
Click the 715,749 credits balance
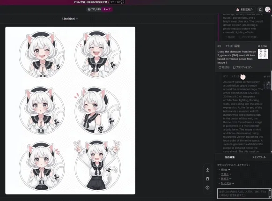95,9
